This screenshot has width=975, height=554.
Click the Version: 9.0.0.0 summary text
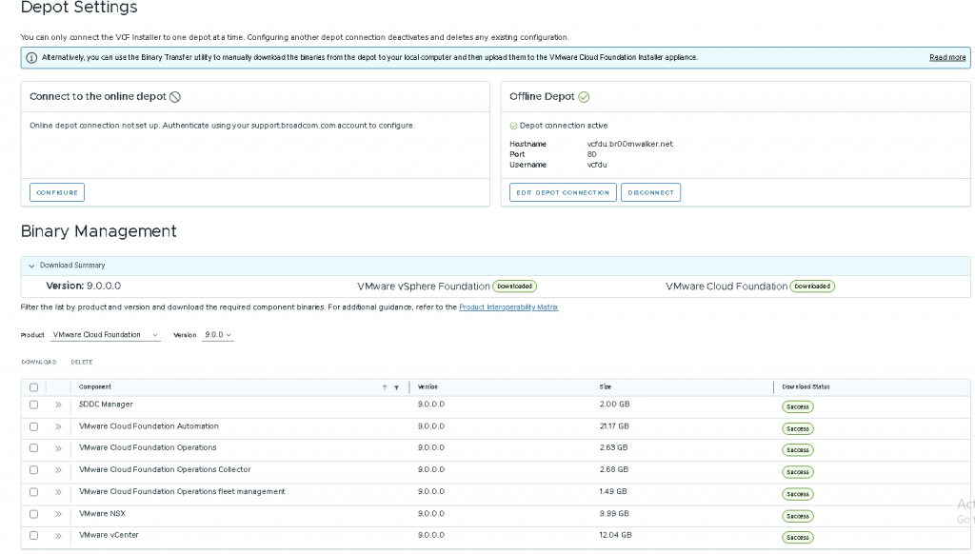coord(84,286)
